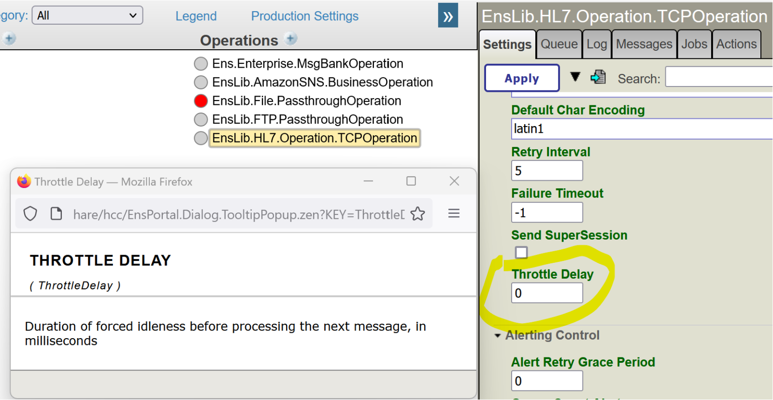Click the Apply button
Screen dimensions: 773x400
522,78
